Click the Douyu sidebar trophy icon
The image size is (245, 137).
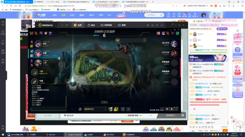coord(3,61)
